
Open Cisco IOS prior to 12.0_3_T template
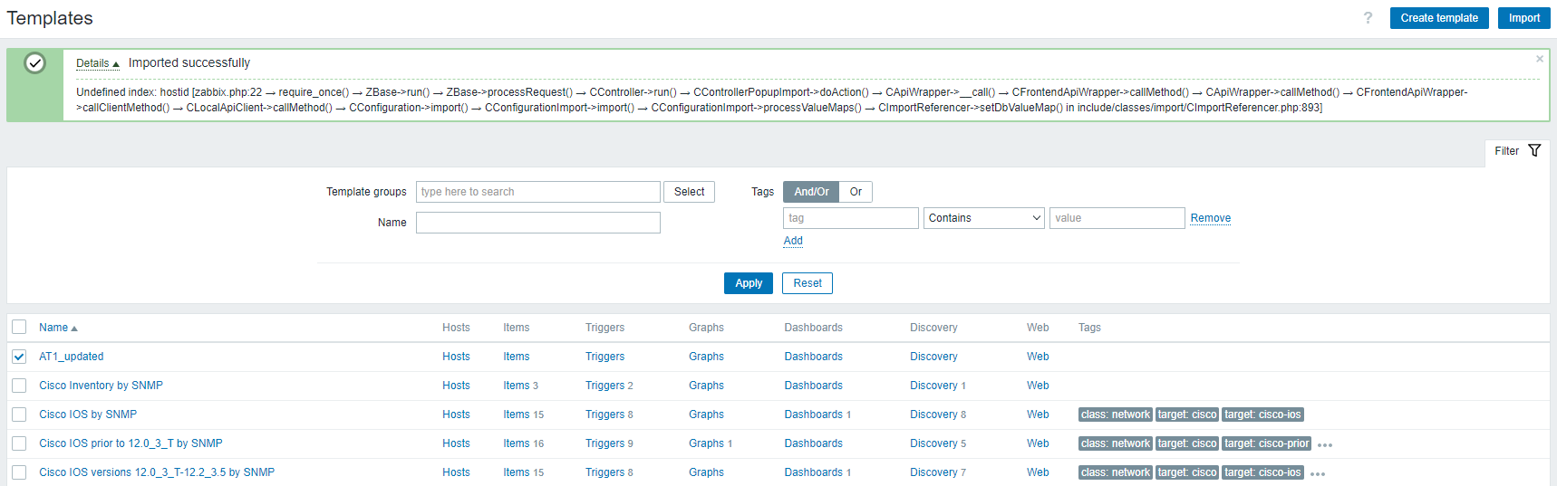tap(131, 443)
